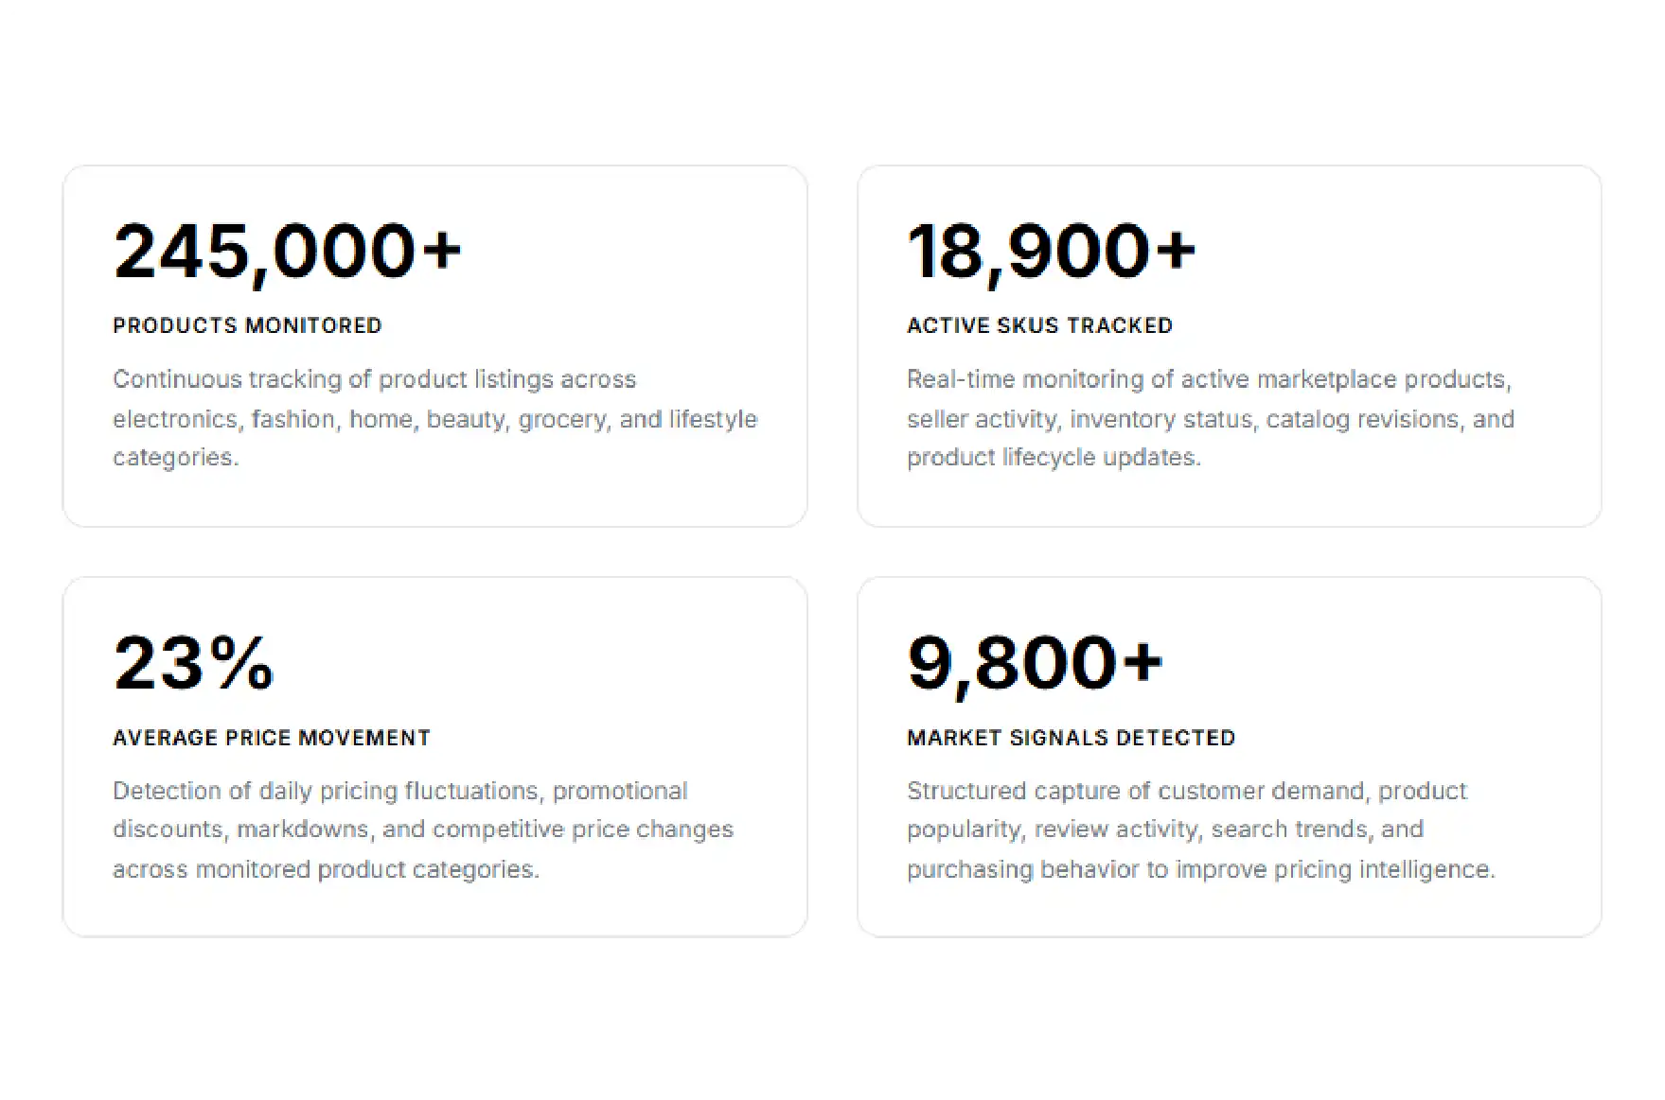1665x1100 pixels.
Task: Select the Products Monitored heading
Action: pyautogui.click(x=247, y=325)
